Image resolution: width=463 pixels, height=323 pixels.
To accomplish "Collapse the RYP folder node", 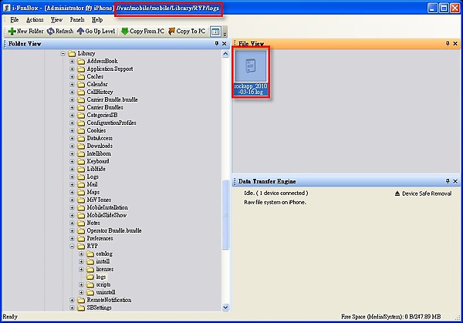I will click(72, 246).
